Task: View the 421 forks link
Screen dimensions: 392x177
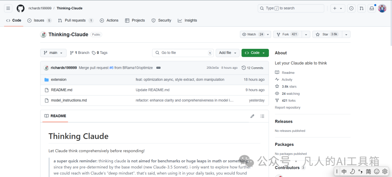Action: pyautogui.click(x=285, y=101)
